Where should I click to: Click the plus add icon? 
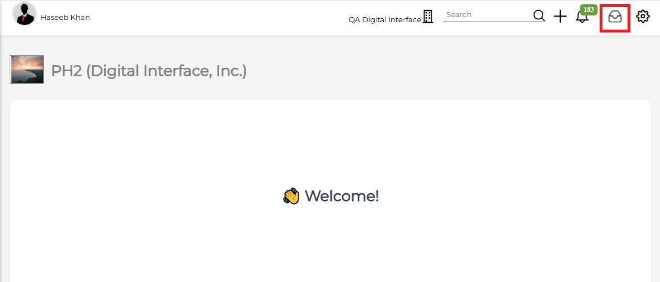tap(560, 17)
